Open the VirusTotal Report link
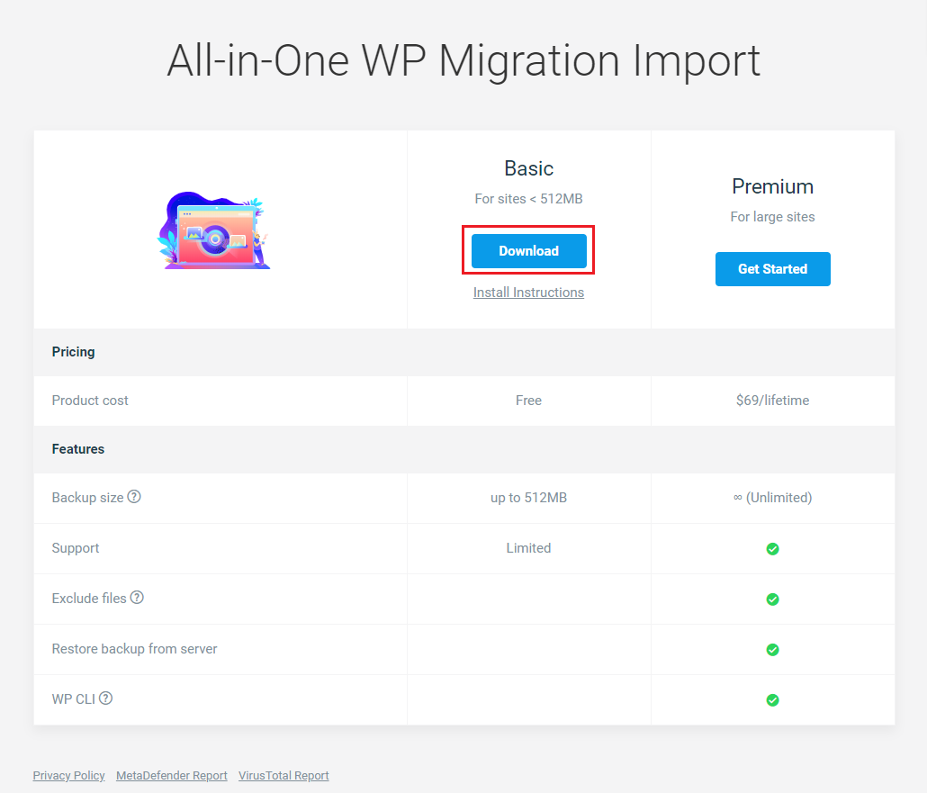The height and width of the screenshot is (793, 927). 283,775
